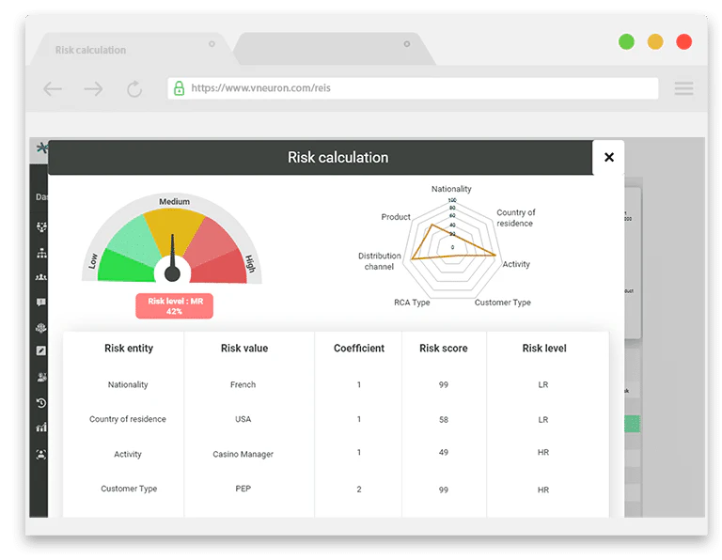Click the High label on the gauge
The width and height of the screenshot is (722, 560).
(250, 264)
